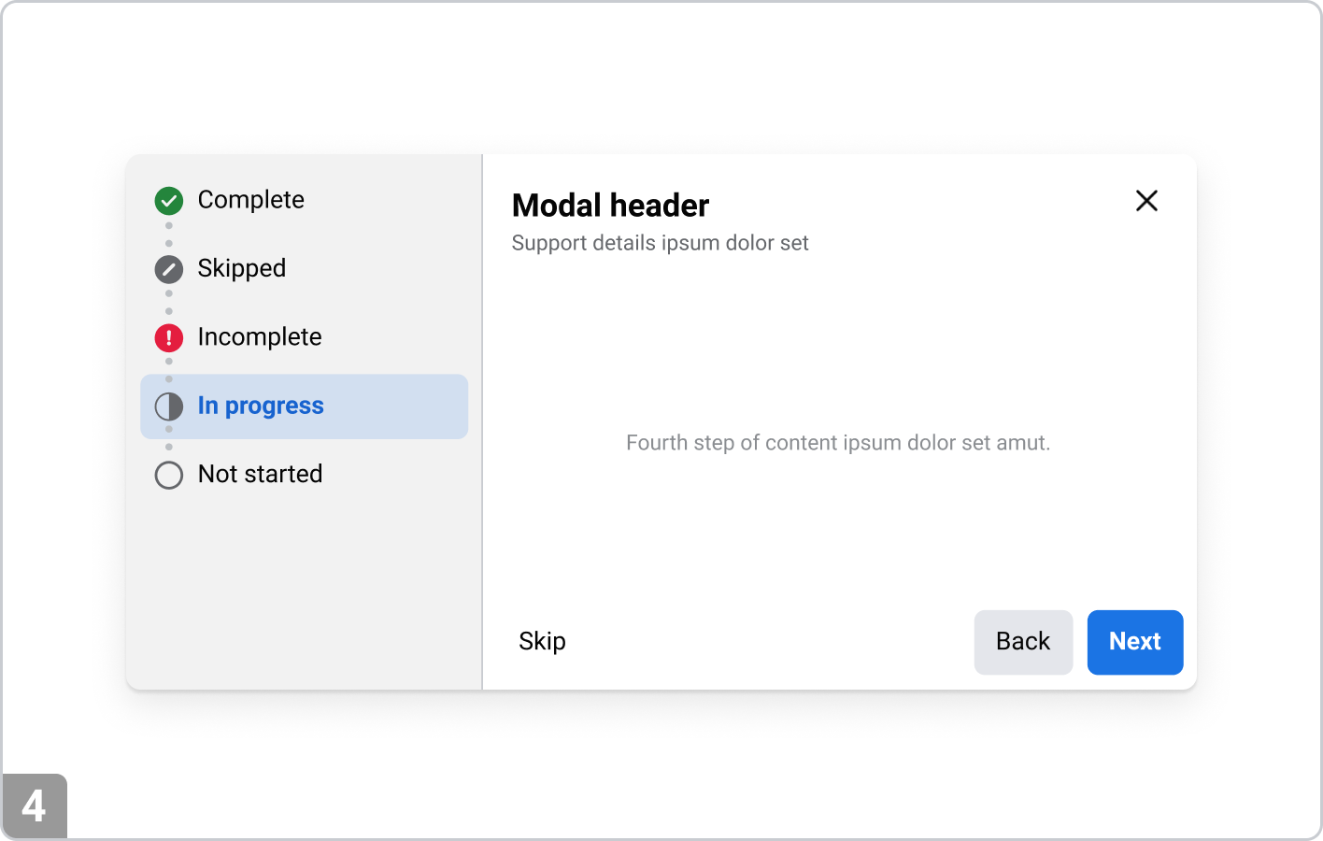Select the Skipped step label
1323x841 pixels.
[241, 268]
